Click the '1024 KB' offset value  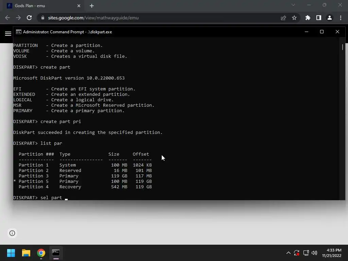point(142,165)
